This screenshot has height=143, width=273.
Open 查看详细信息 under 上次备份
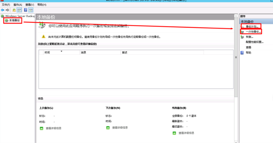click(x=53, y=128)
